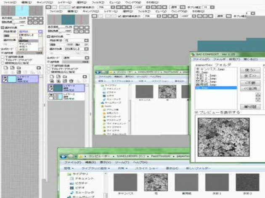Add layer mask in left SAI panel

pos(39,68)
